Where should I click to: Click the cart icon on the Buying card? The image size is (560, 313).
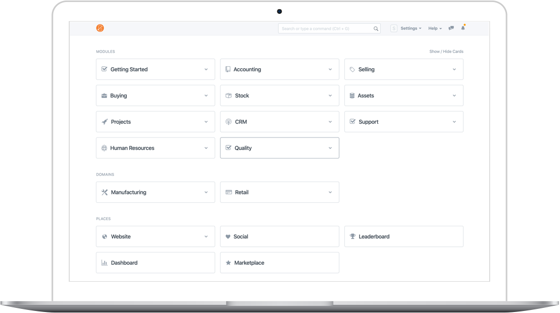pos(103,95)
